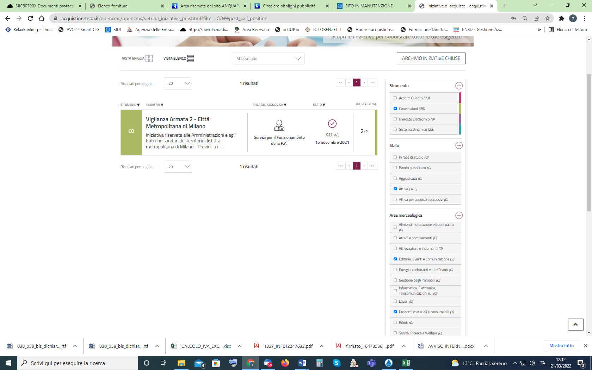592x370 pixels.
Task: Open the browser Extensions puzzle icon
Action: [562, 18]
